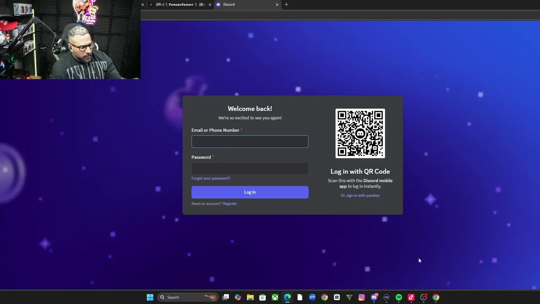Viewport: 540px width, 304px height.
Task: Open the Register link
Action: tap(230, 204)
